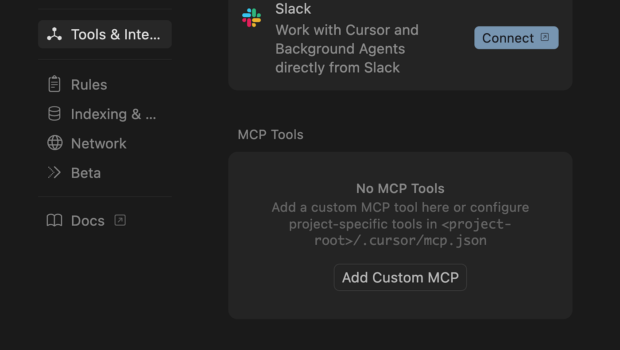Go to the Network settings label

pos(99,143)
